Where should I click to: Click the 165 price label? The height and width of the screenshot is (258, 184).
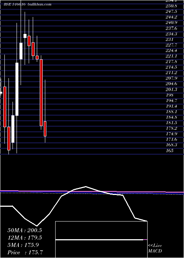click(x=170, y=150)
